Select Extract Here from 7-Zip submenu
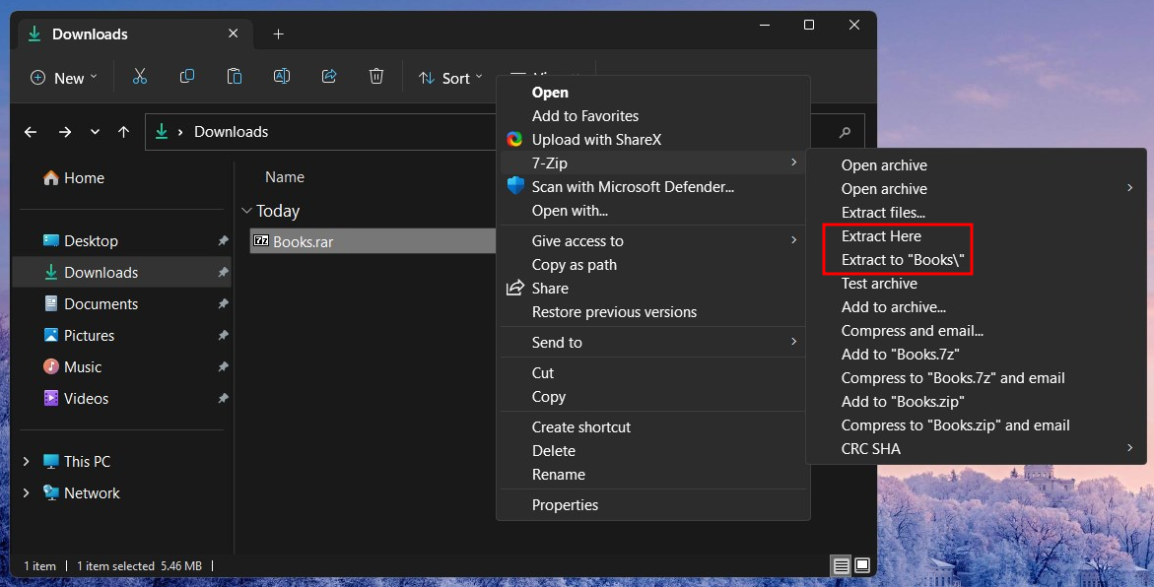 [x=881, y=236]
